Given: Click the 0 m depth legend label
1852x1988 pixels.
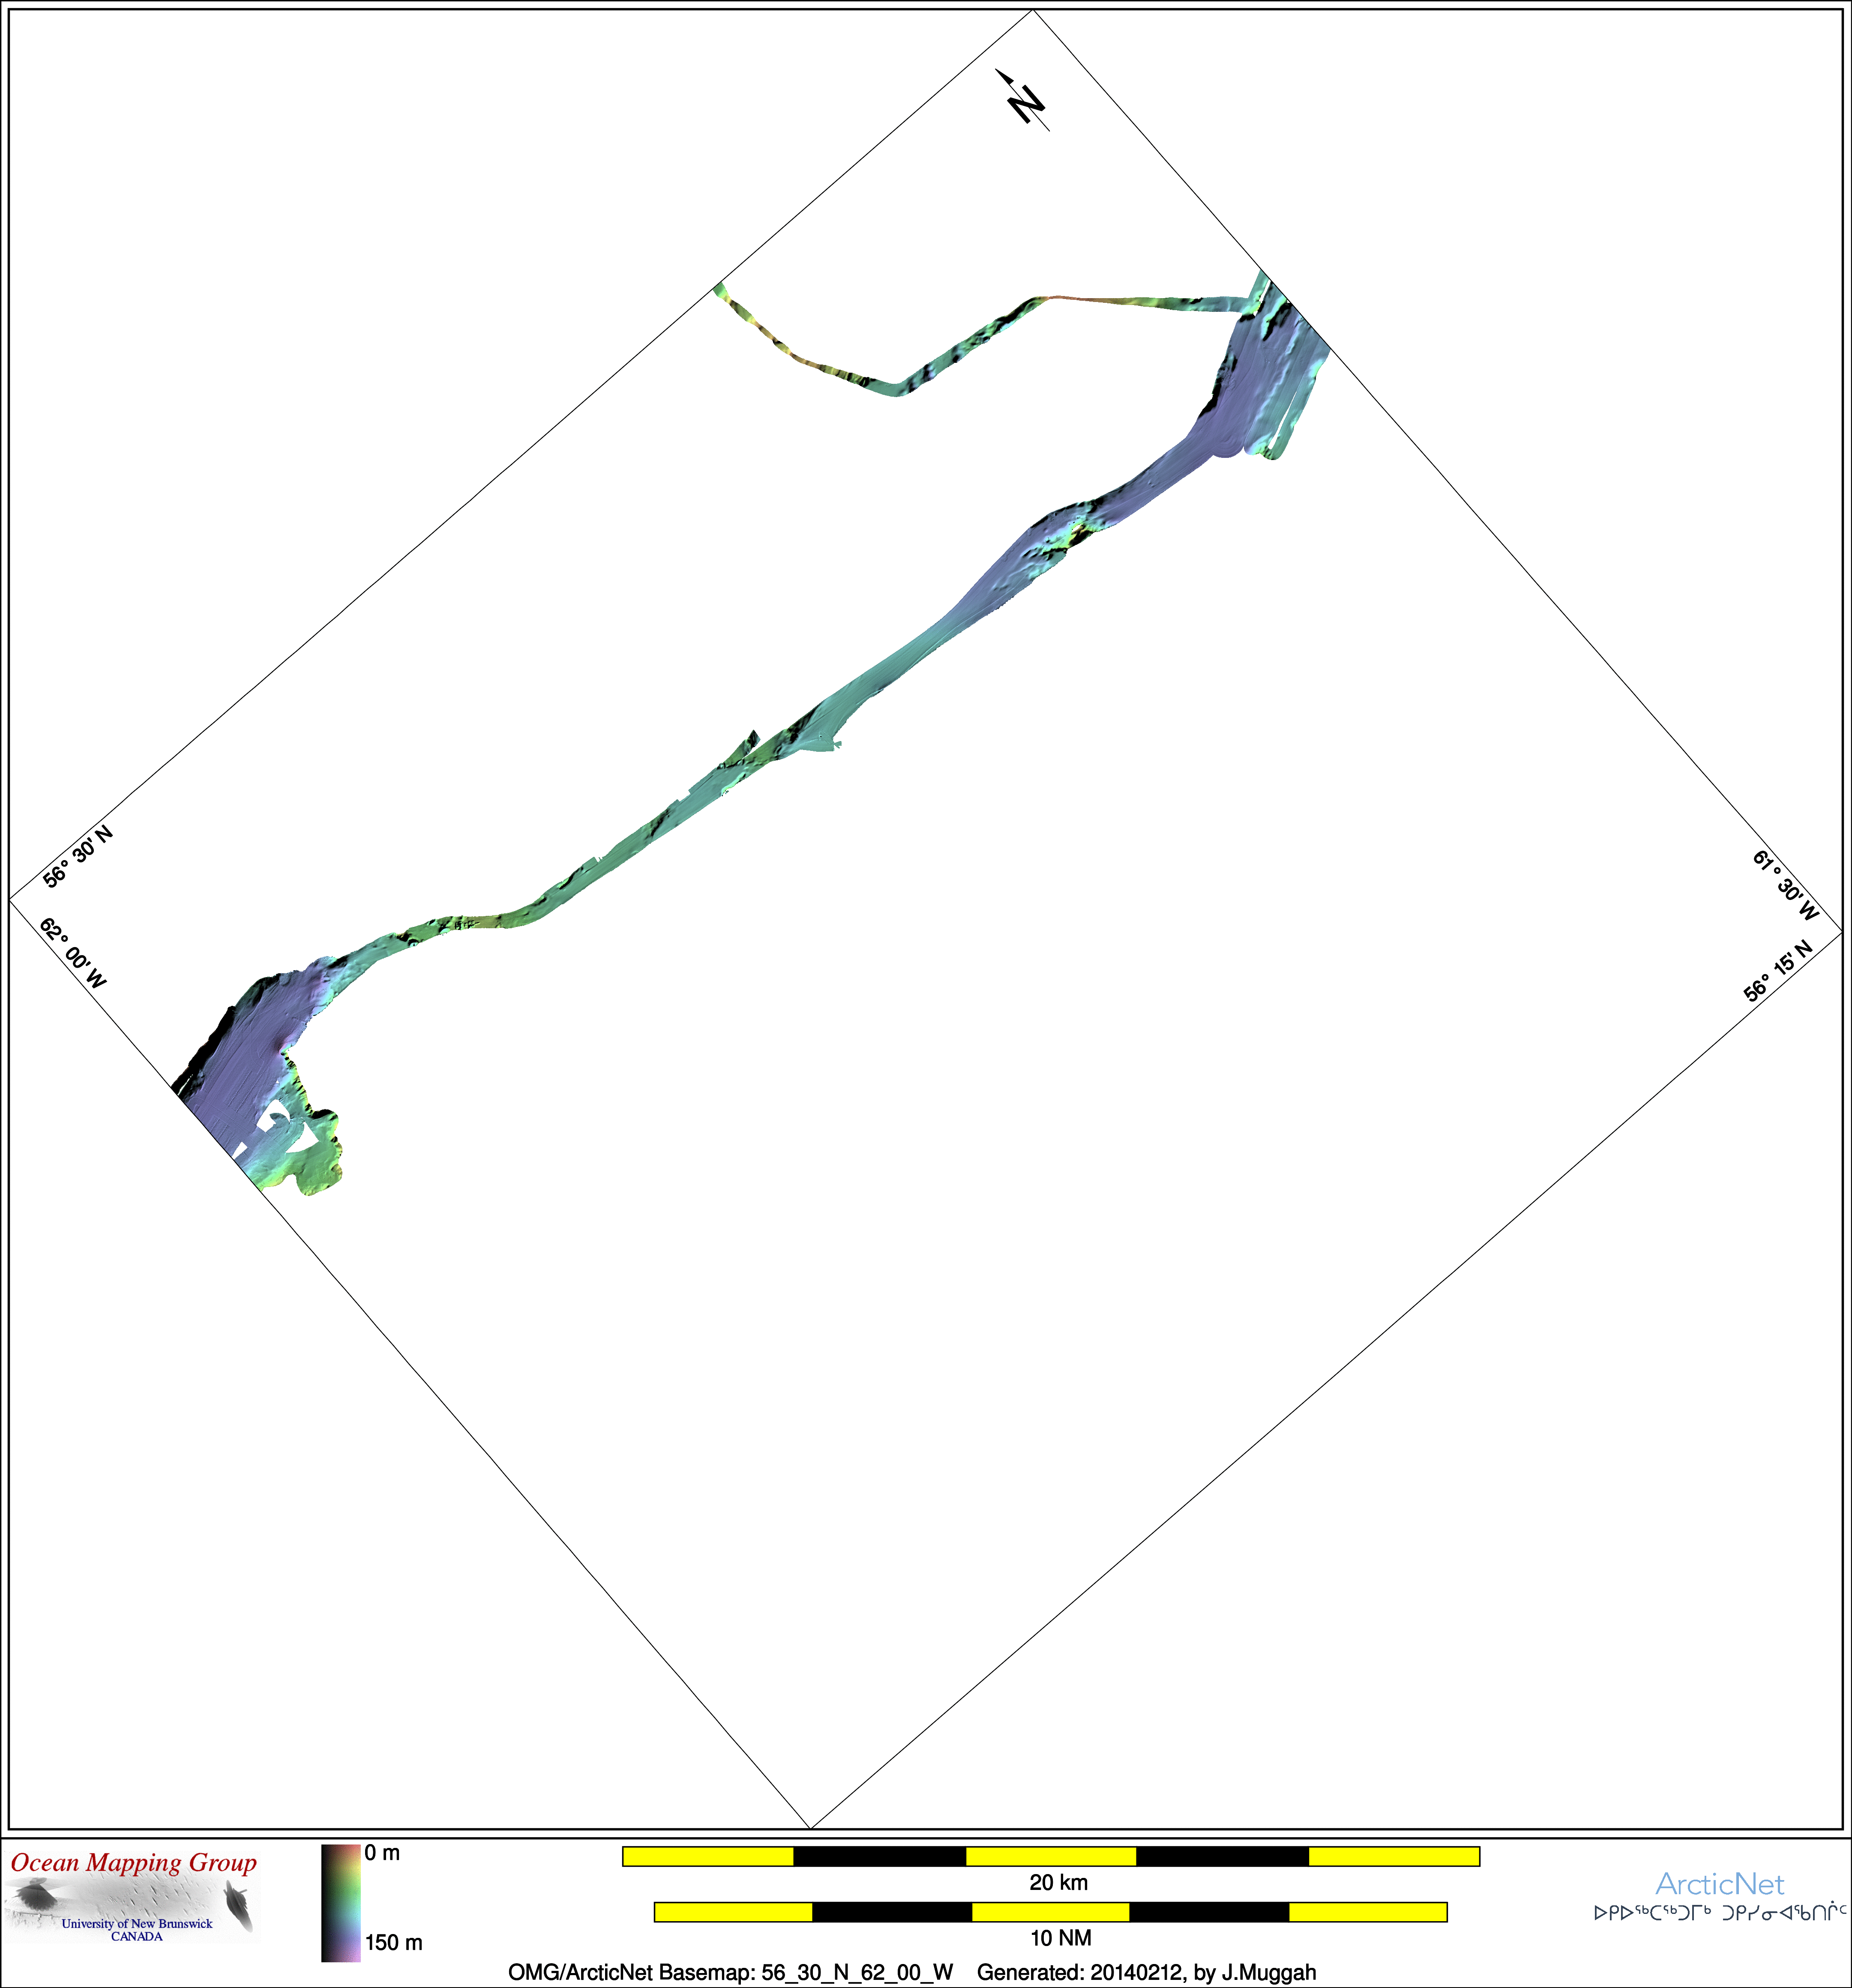Looking at the screenshot, I should pyautogui.click(x=382, y=1853).
